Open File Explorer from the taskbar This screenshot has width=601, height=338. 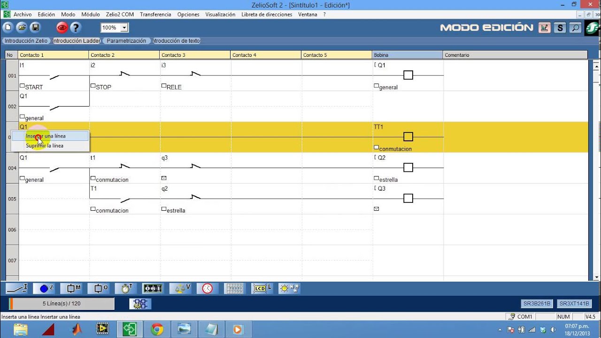tap(21, 330)
